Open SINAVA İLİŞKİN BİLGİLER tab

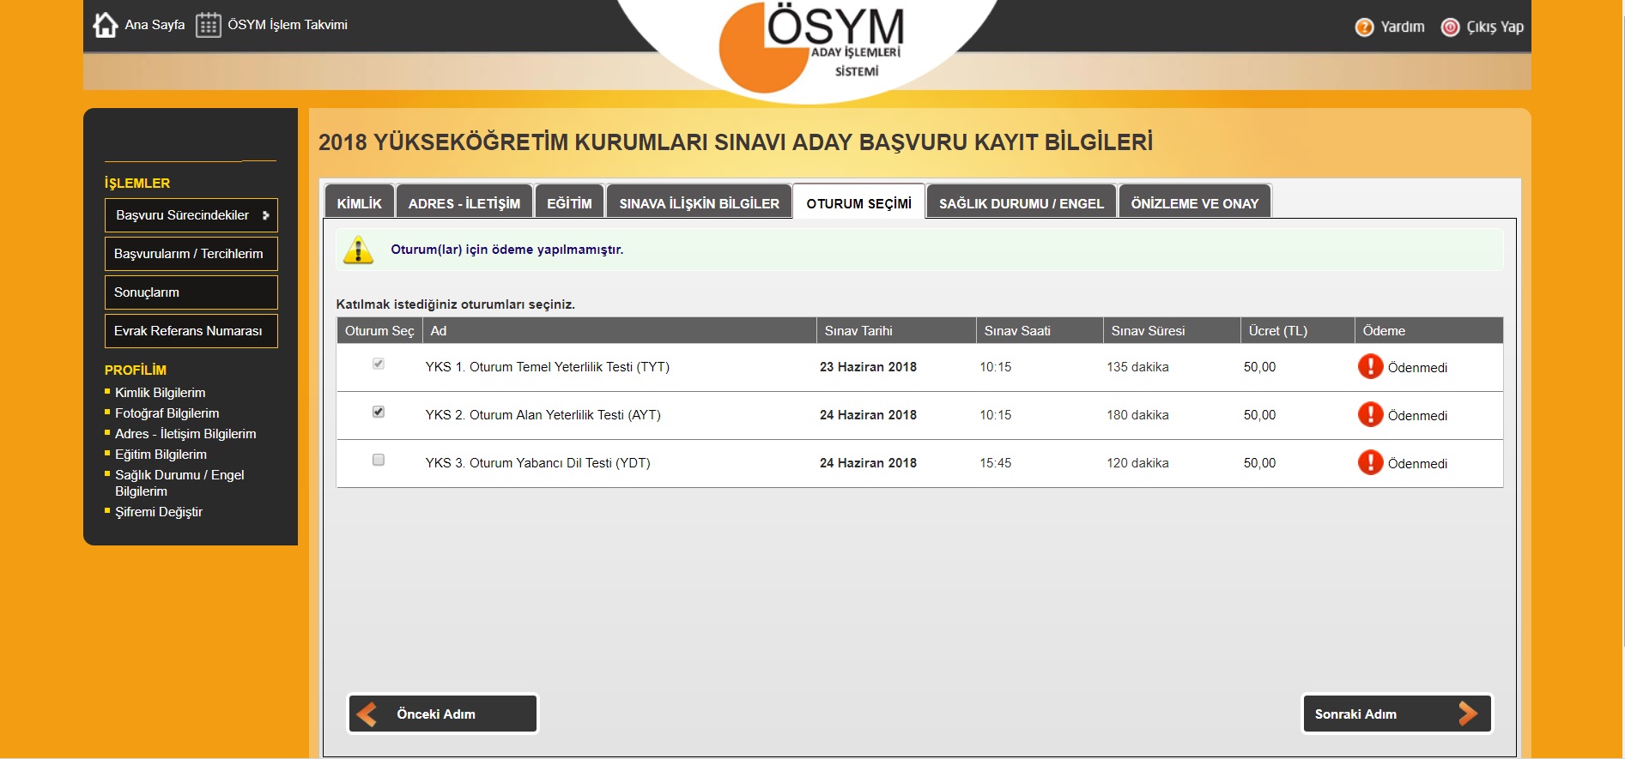coord(700,202)
